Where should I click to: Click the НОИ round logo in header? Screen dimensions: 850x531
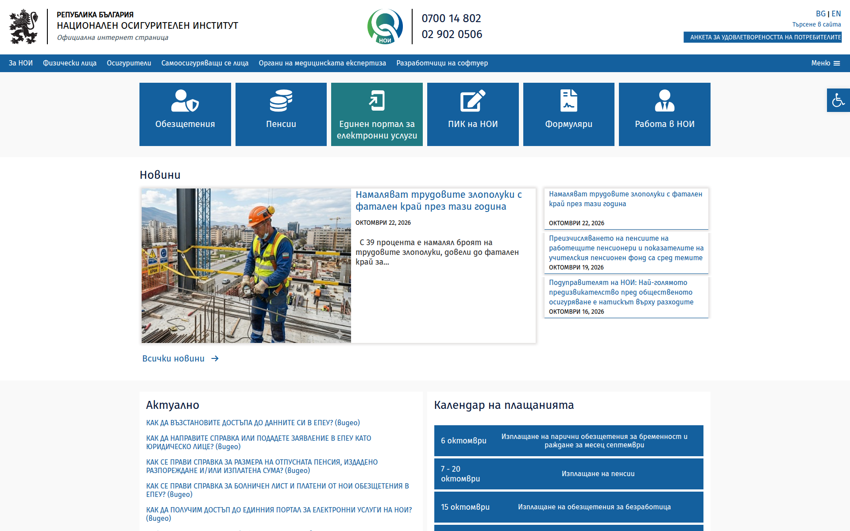point(385,27)
